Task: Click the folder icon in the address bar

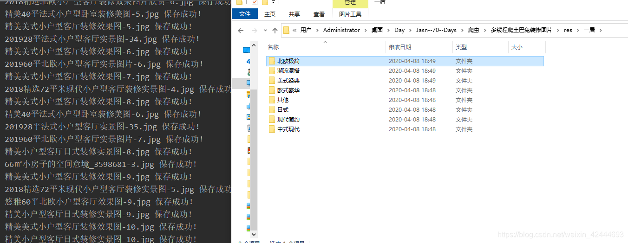Action: click(286, 30)
